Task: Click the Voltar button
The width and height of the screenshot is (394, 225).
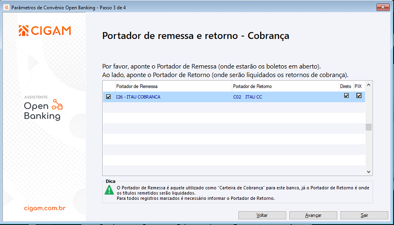Action: point(262,216)
